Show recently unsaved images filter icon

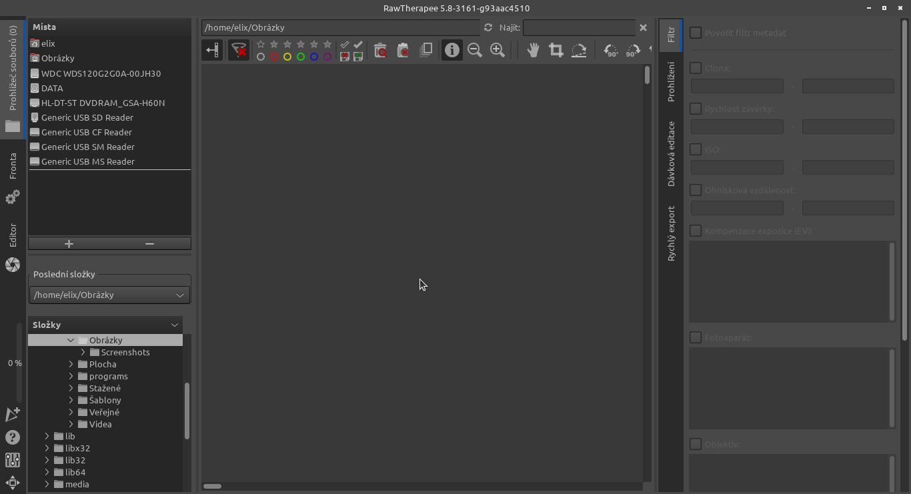(345, 57)
